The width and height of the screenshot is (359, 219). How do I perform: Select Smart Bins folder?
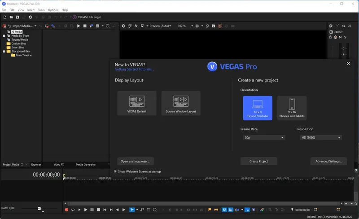tap(18, 47)
